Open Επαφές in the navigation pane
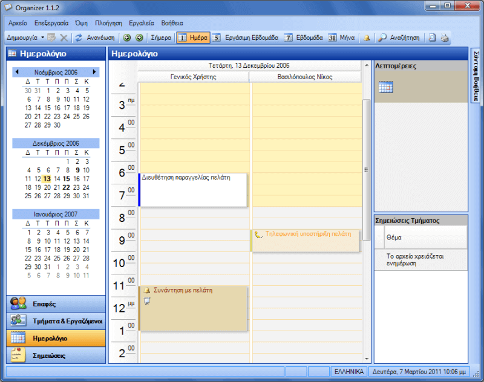484x382 pixels. [56, 303]
